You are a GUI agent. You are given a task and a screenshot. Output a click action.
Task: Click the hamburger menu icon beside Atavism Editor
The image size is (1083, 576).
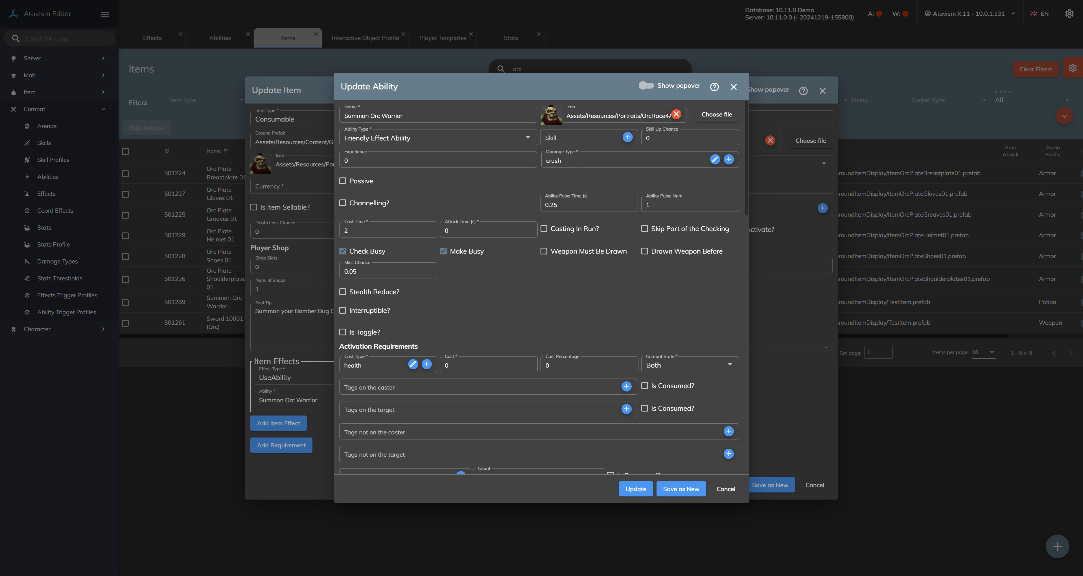[105, 14]
